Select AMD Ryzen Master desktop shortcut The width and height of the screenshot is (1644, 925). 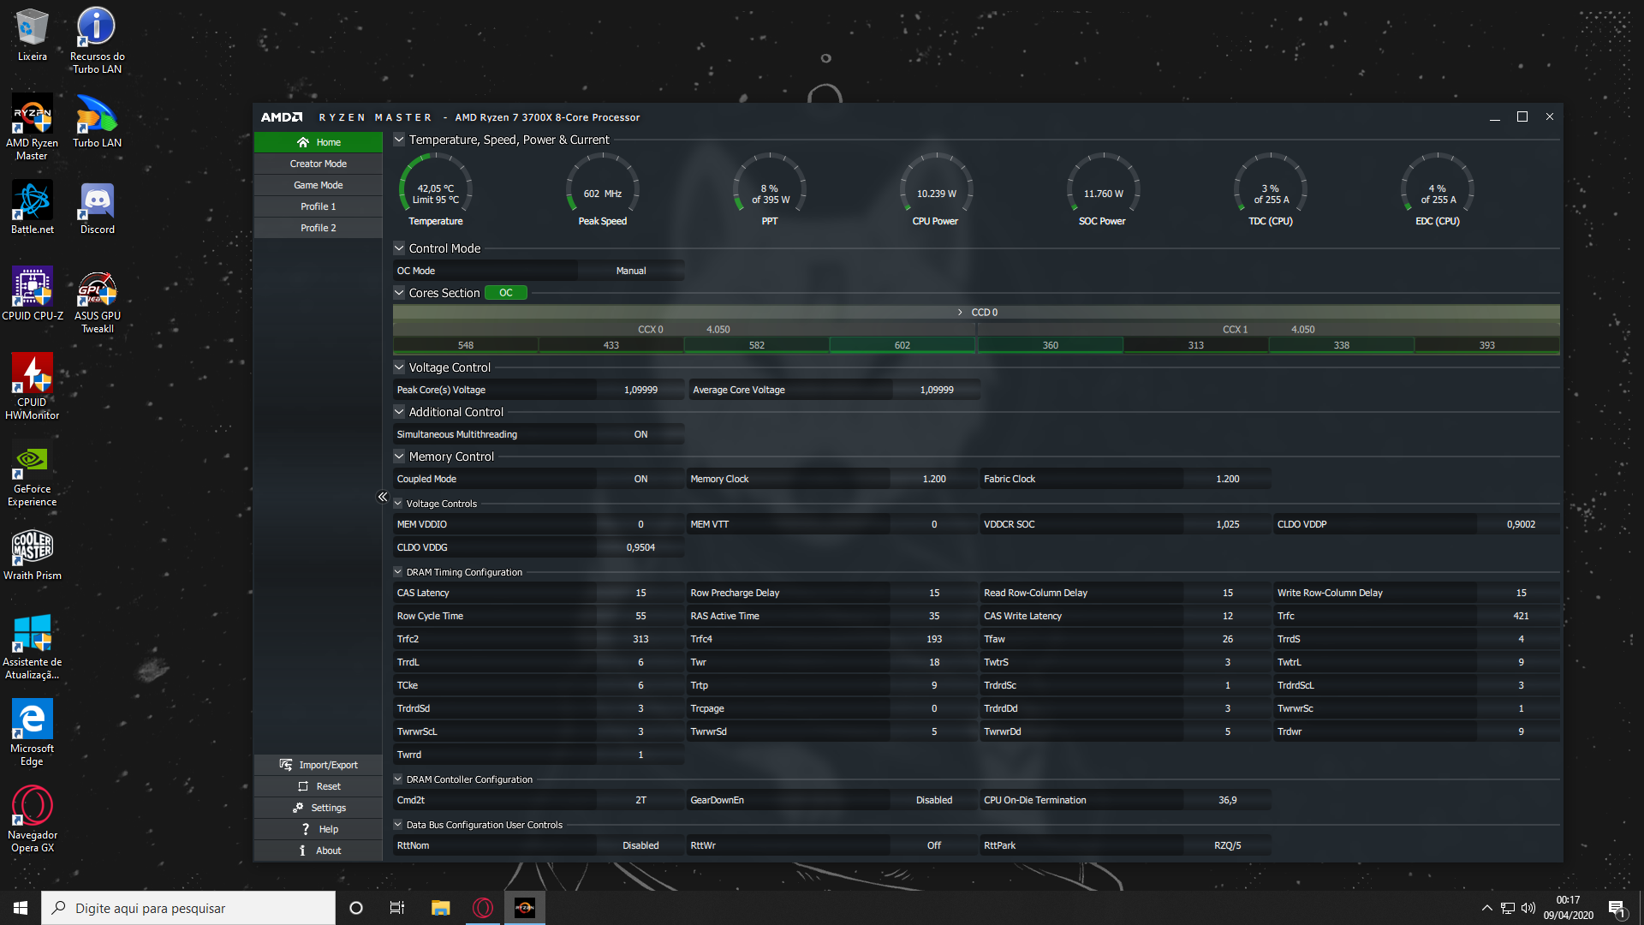click(x=32, y=127)
